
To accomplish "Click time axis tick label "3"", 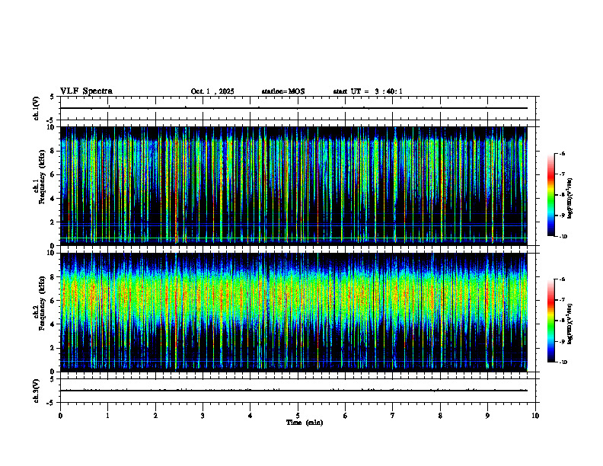I will click(x=203, y=416).
